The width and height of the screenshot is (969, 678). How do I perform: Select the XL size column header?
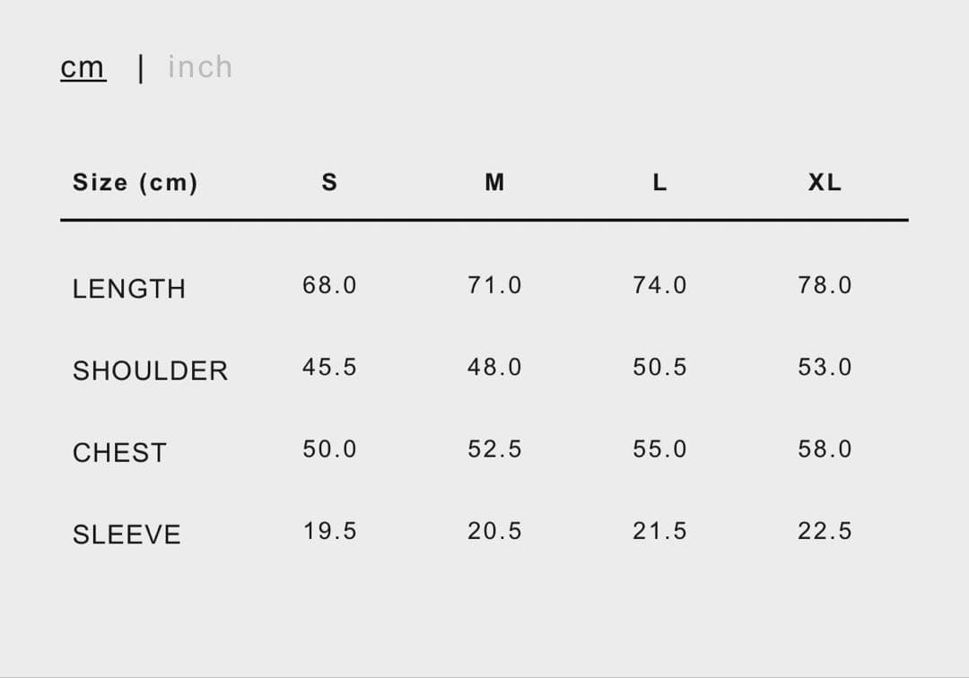click(825, 183)
